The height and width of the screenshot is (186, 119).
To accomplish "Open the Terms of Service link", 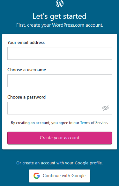I will [94, 123].
